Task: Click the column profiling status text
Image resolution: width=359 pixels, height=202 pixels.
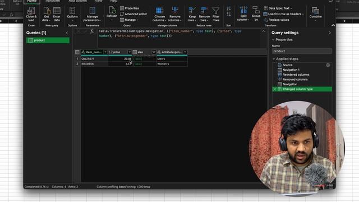Action: point(123,187)
